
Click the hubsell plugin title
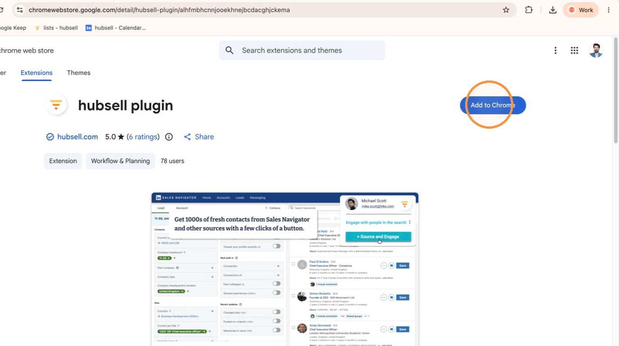(x=126, y=105)
